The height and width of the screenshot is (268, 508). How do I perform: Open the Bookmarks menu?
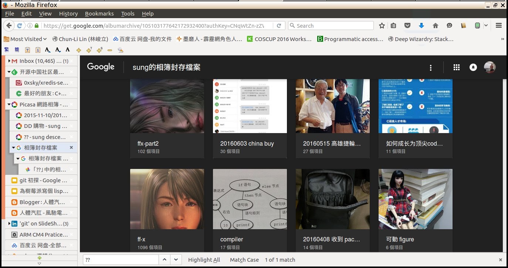[99, 14]
